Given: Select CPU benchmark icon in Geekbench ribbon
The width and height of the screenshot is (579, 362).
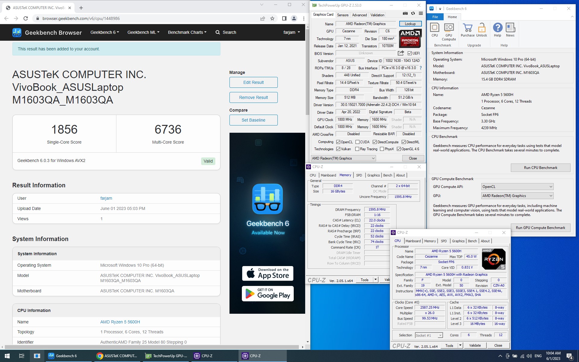Looking at the screenshot, I should tap(435, 30).
